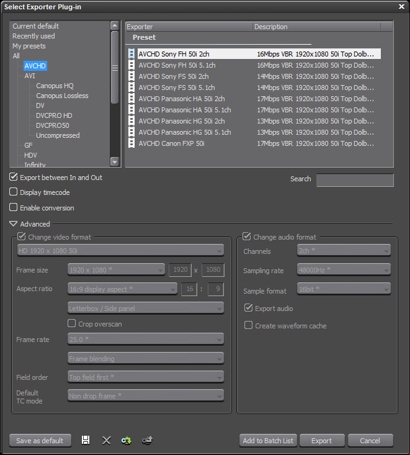Click Save as default button

point(40,441)
